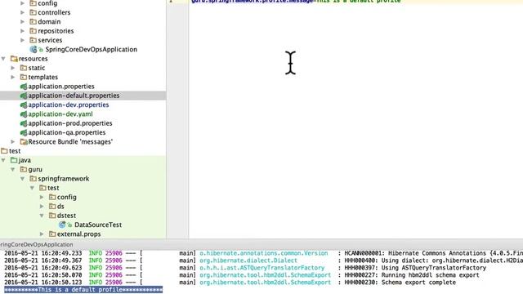Screen dimensions: 523x294
Task: Click the controllers folder icon
Action: (x=33, y=12)
